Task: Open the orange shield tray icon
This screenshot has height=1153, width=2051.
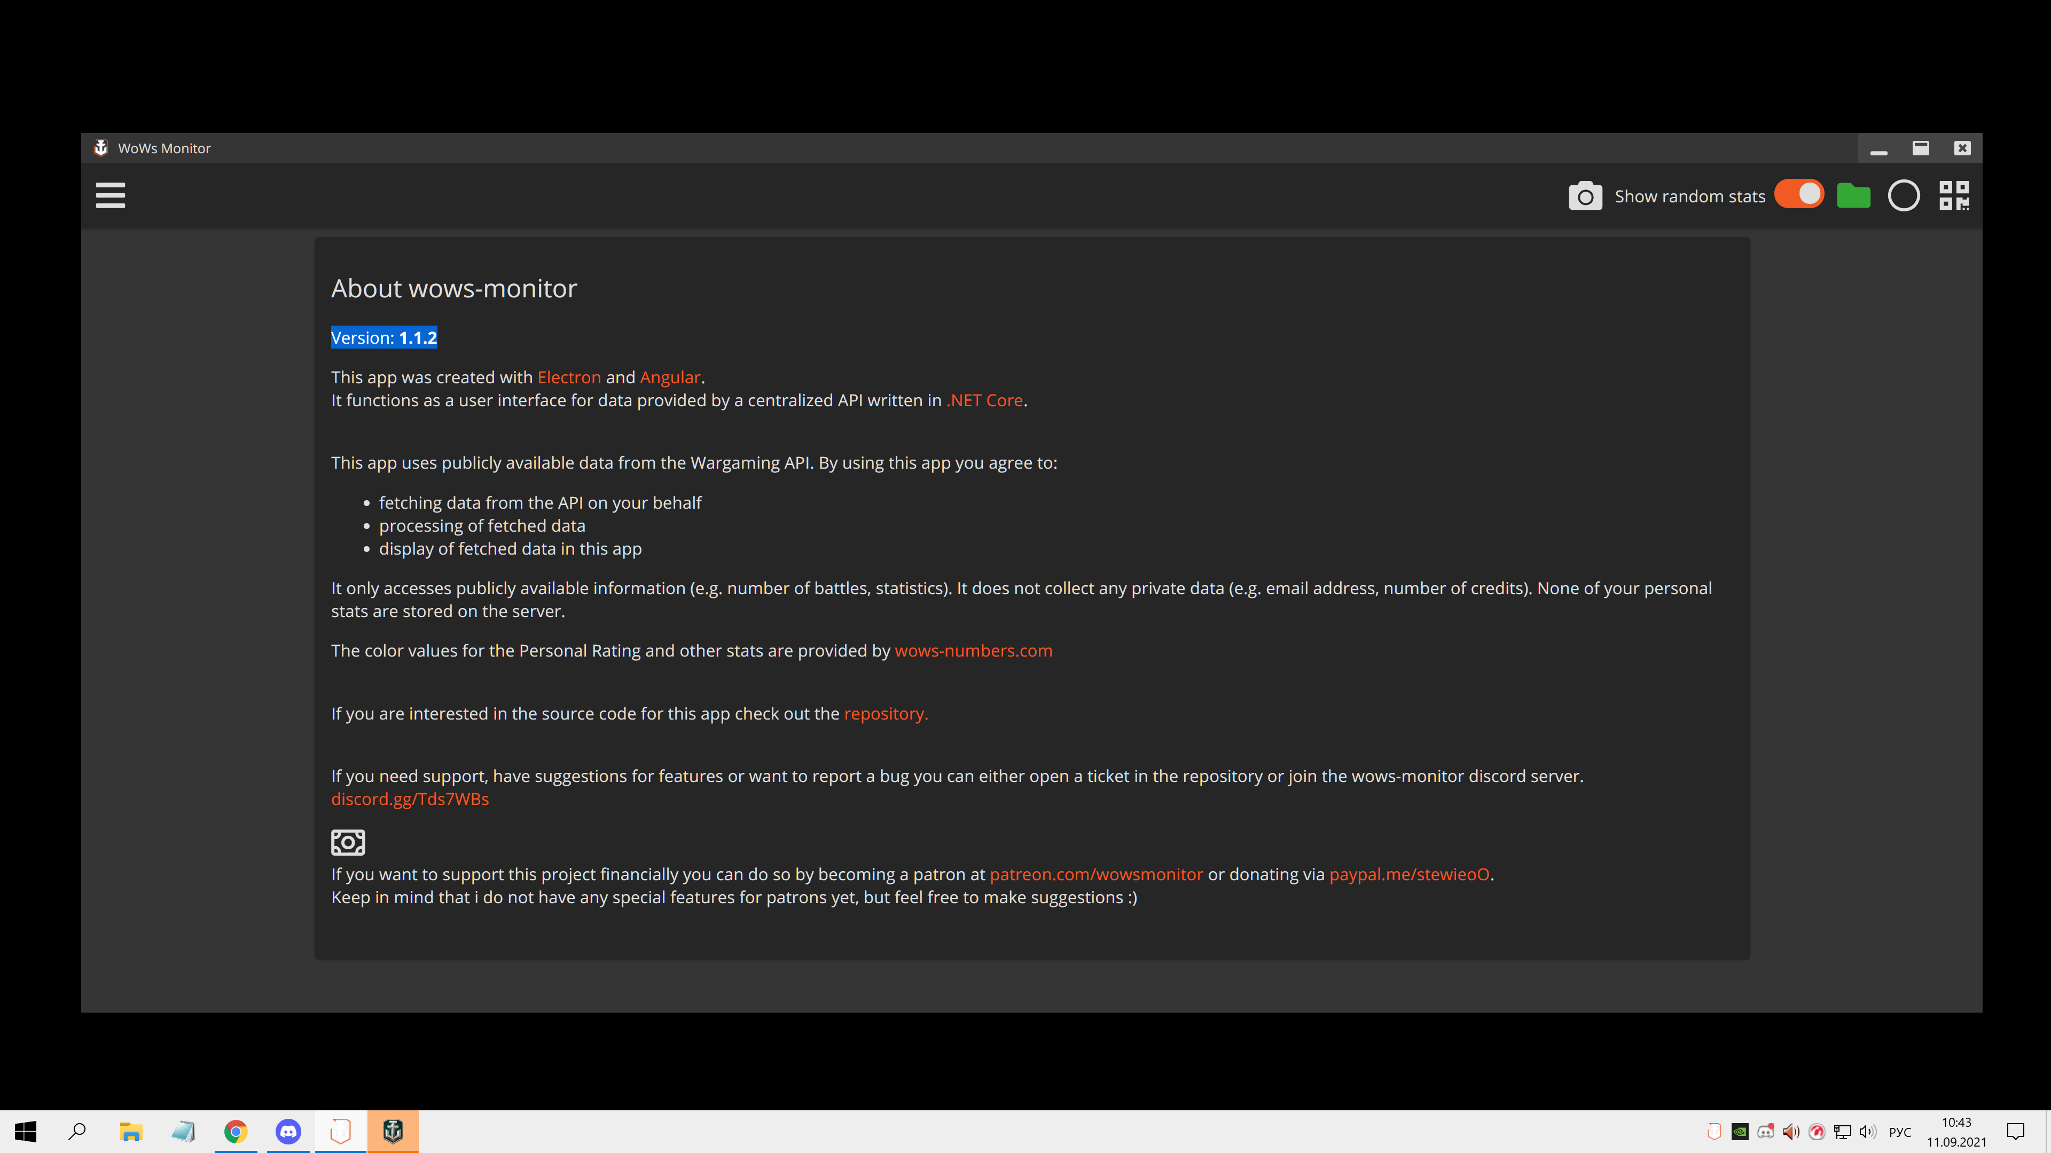Action: (1714, 1132)
